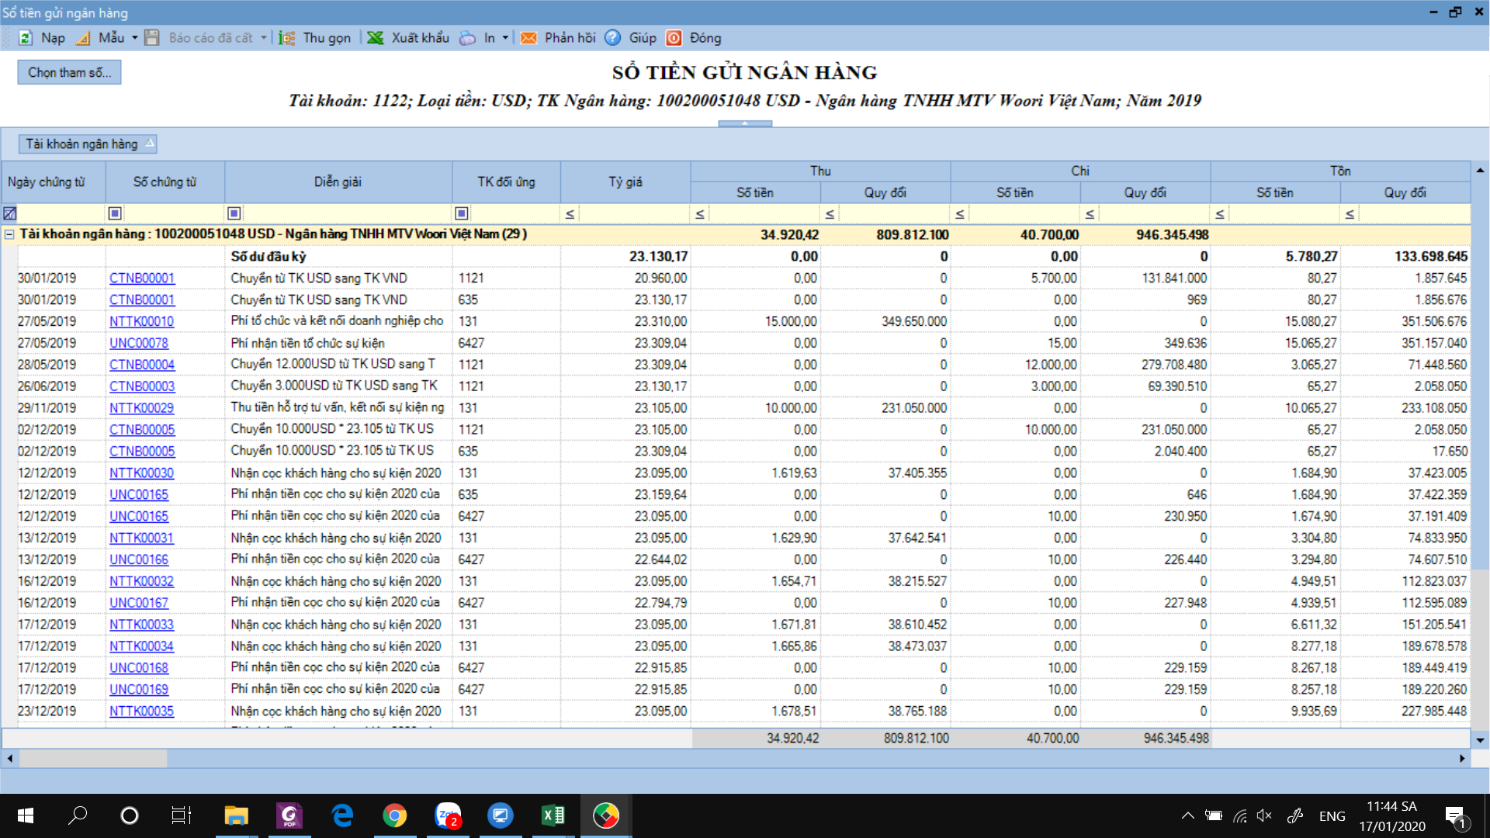Collapse the header panel arrow under title
This screenshot has width=1490, height=838.
coord(745,123)
